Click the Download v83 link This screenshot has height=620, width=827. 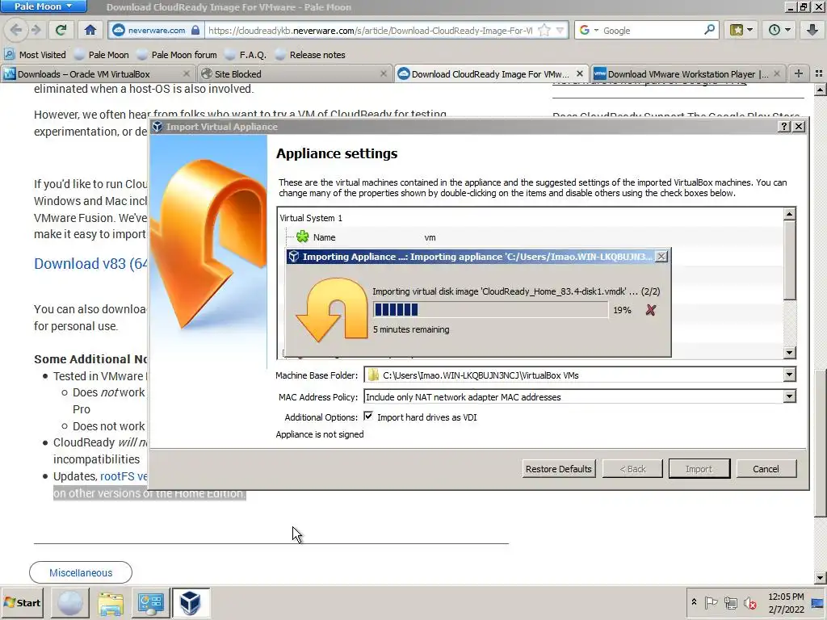click(90, 264)
